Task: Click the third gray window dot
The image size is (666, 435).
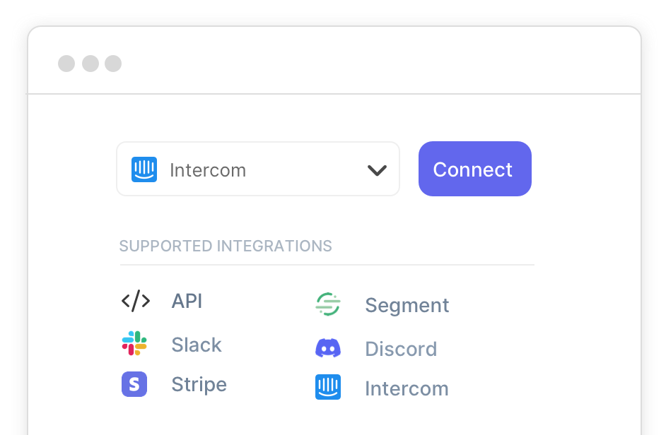Action: click(113, 64)
